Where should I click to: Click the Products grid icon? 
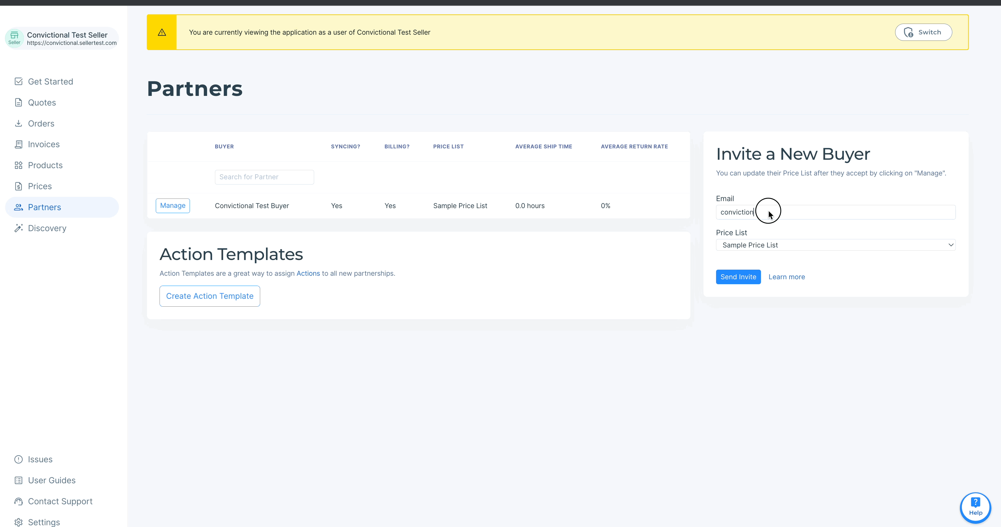[18, 166]
